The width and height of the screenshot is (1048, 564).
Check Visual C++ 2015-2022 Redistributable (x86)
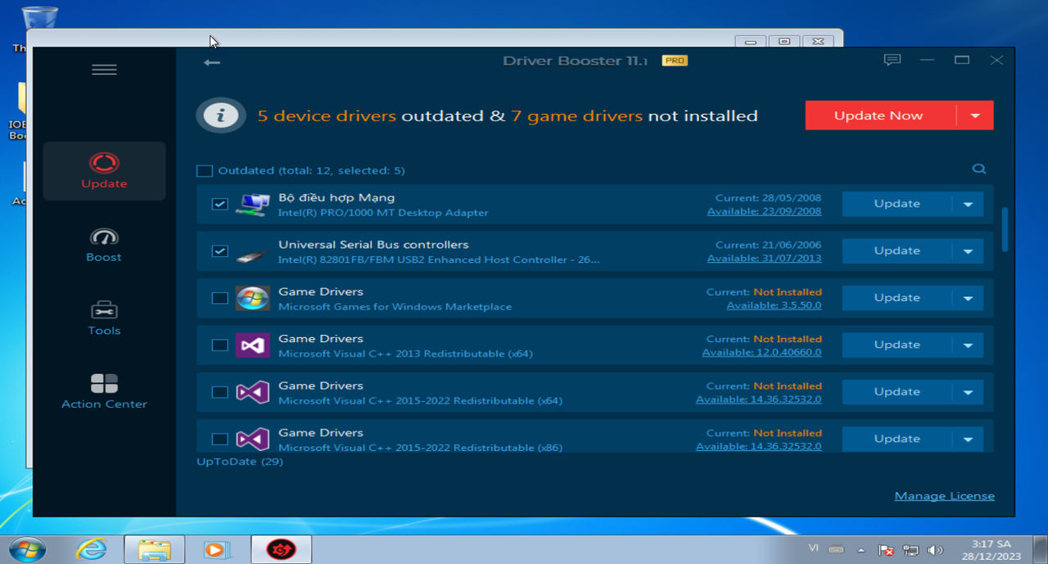pos(219,440)
